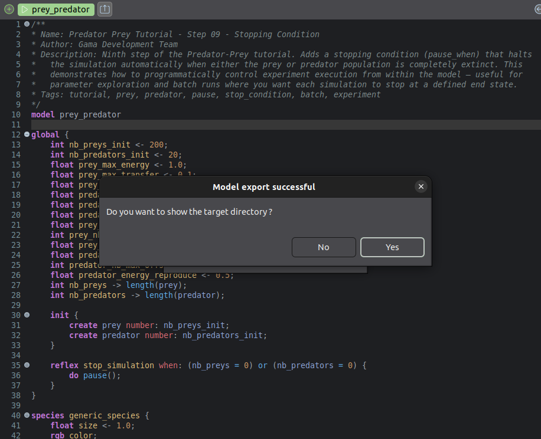The image size is (541, 439).
Task: Click the value 200 on line 13
Action: point(157,145)
